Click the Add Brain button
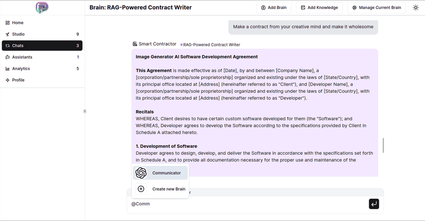The width and height of the screenshot is (425, 221). click(x=274, y=7)
